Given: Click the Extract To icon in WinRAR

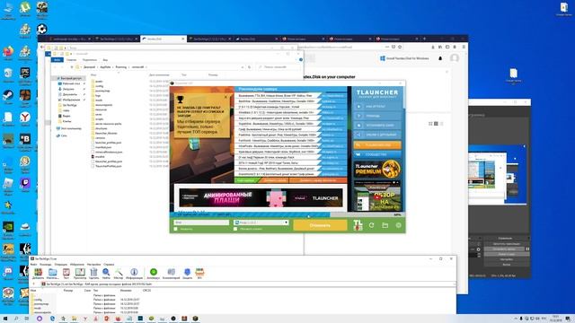Looking at the screenshot, I should tap(52, 274).
